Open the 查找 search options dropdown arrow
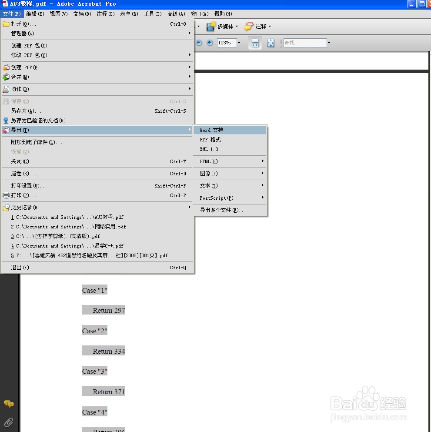Screen dimensions: 431x432 click(x=329, y=43)
